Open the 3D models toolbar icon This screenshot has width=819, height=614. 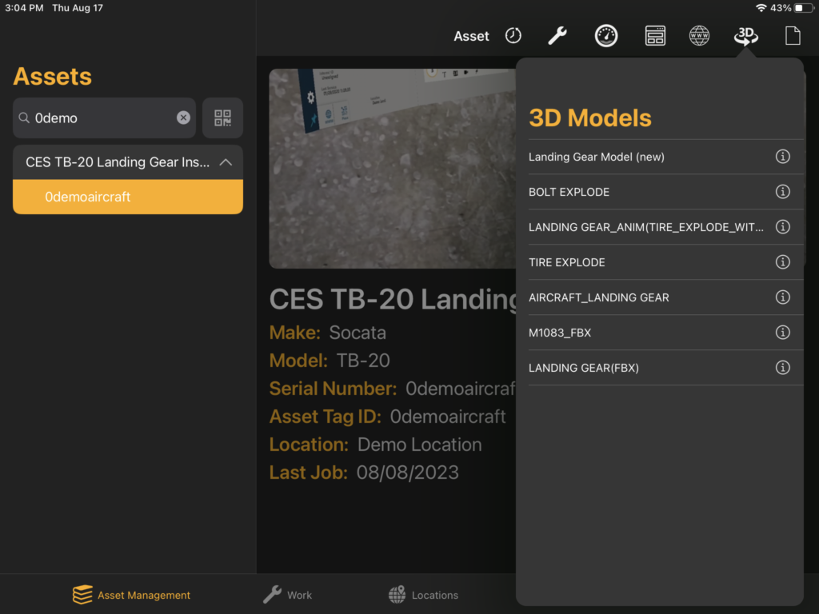745,35
